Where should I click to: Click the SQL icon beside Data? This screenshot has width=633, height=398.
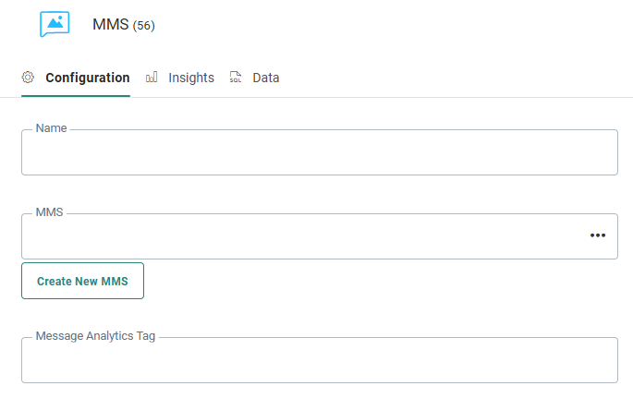[236, 78]
